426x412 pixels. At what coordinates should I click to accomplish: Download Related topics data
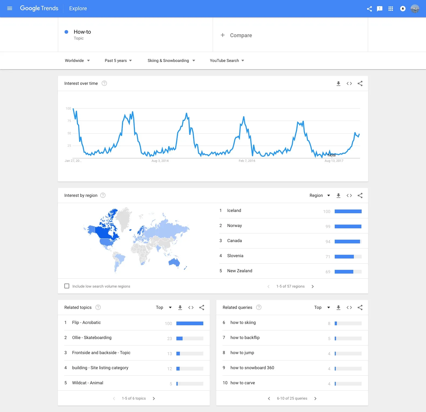(180, 308)
